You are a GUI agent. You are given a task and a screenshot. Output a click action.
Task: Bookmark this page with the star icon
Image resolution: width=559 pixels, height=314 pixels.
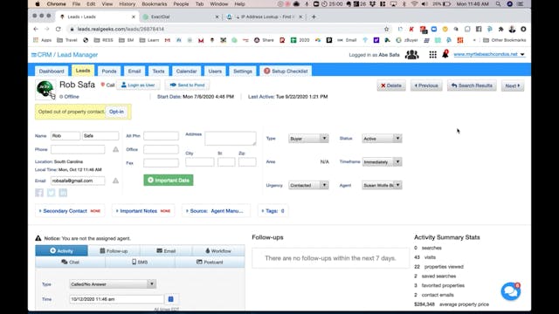point(386,29)
